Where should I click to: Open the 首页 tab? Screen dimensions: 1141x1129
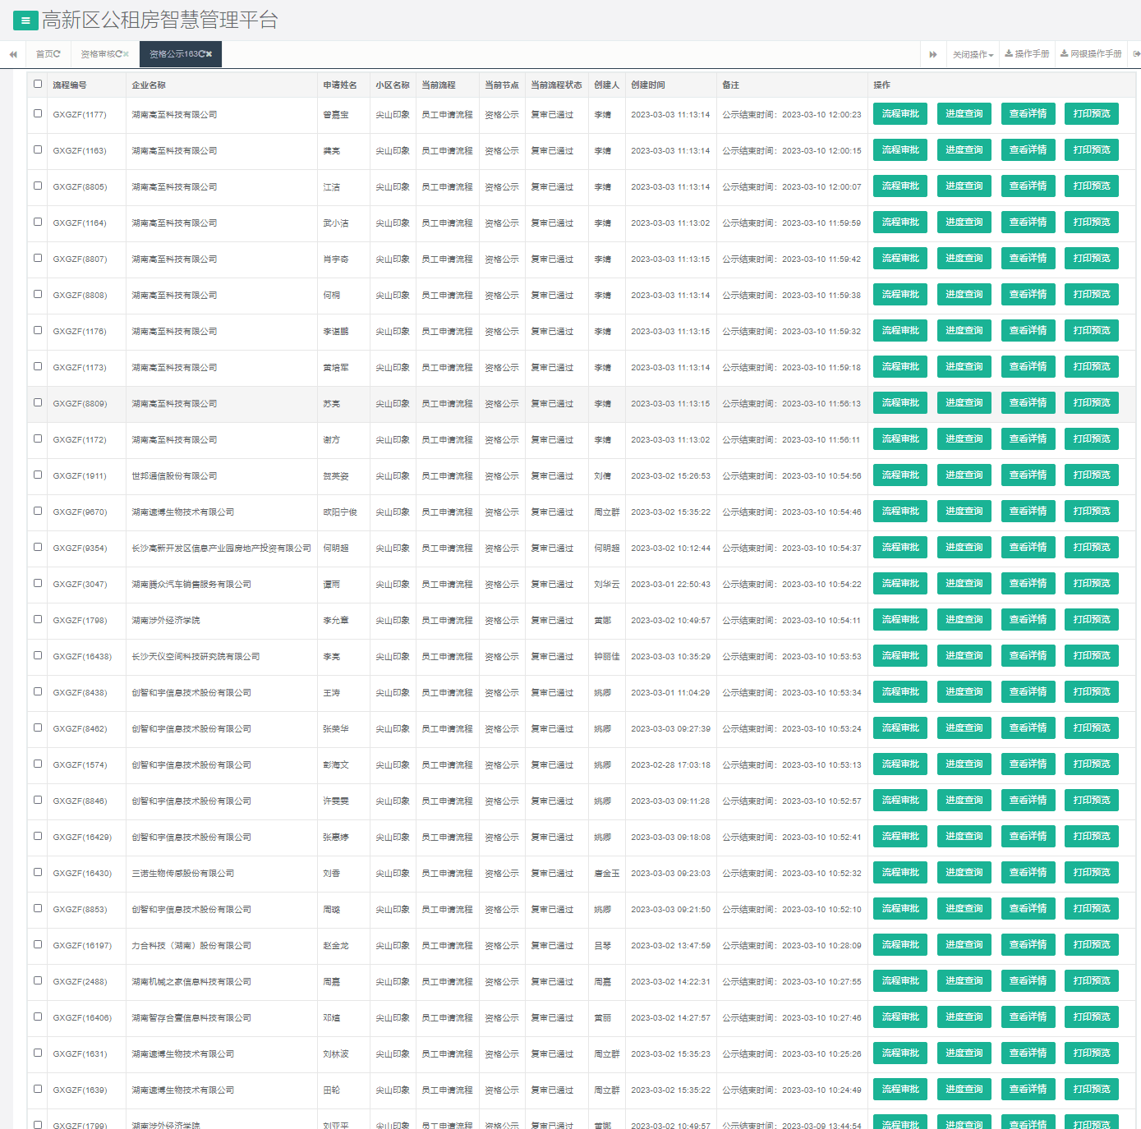coord(44,54)
